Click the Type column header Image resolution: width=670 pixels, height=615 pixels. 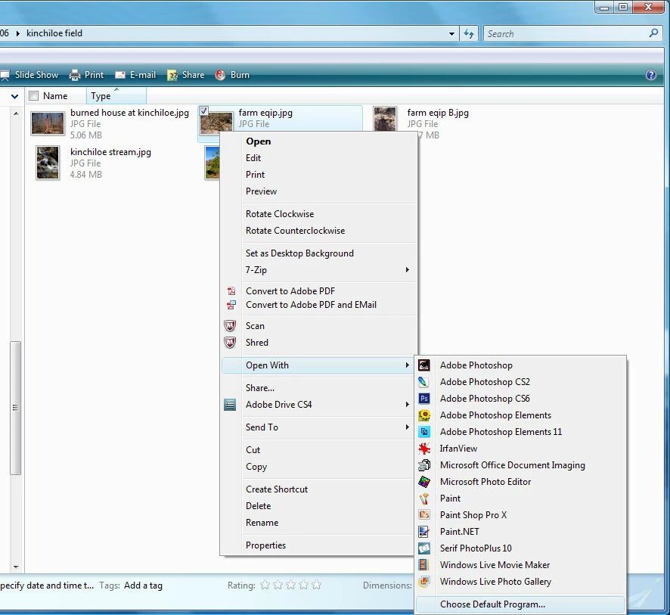click(x=116, y=96)
